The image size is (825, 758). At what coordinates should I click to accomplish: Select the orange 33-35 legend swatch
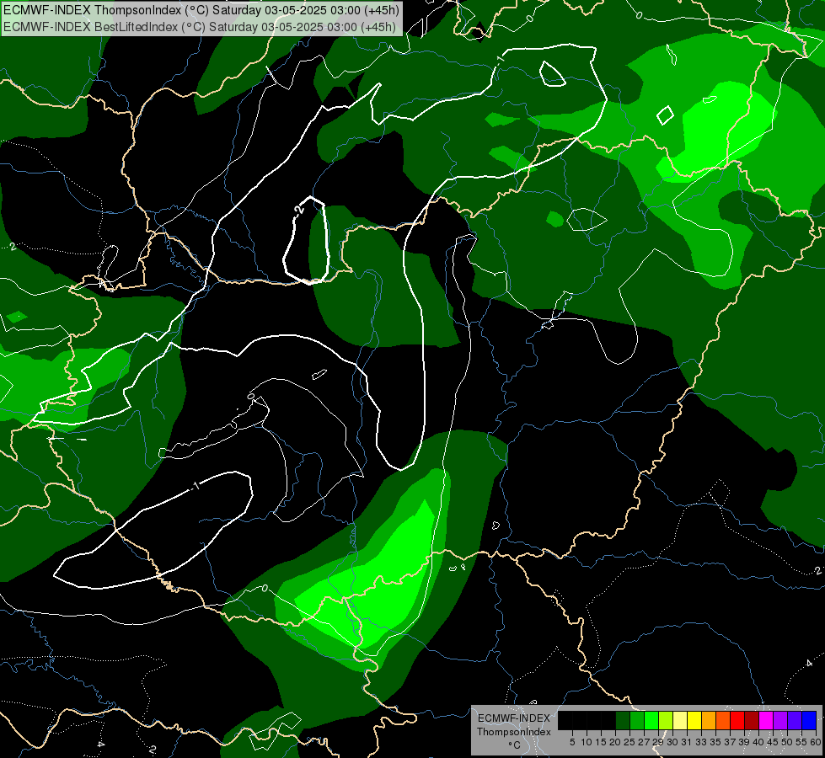tap(709, 720)
